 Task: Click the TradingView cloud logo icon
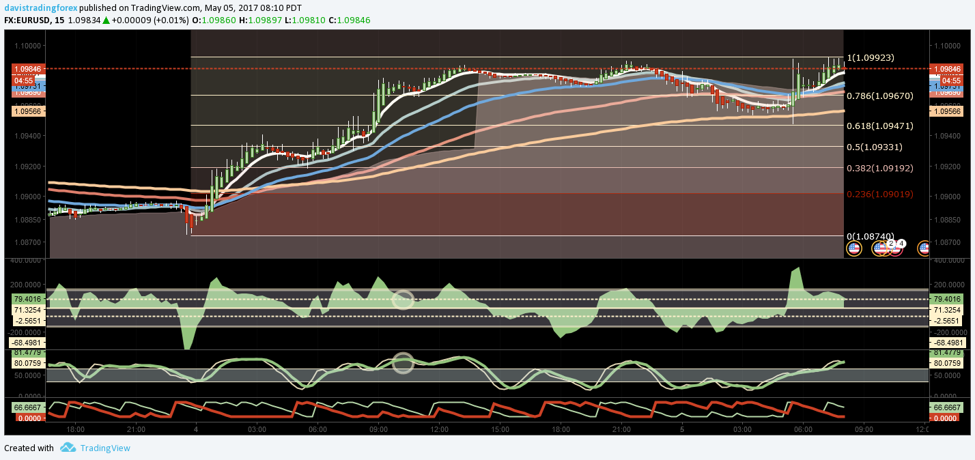tap(68, 448)
